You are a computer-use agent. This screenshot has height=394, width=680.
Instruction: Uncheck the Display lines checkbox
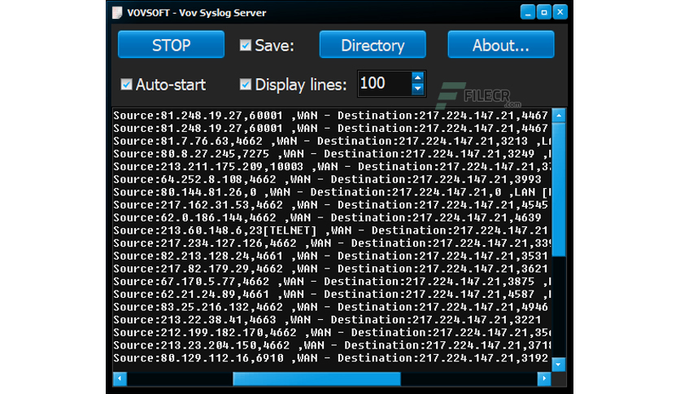[x=246, y=84]
